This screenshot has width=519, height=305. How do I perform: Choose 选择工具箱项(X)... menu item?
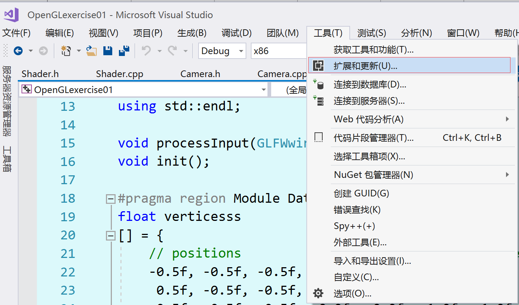click(412, 156)
